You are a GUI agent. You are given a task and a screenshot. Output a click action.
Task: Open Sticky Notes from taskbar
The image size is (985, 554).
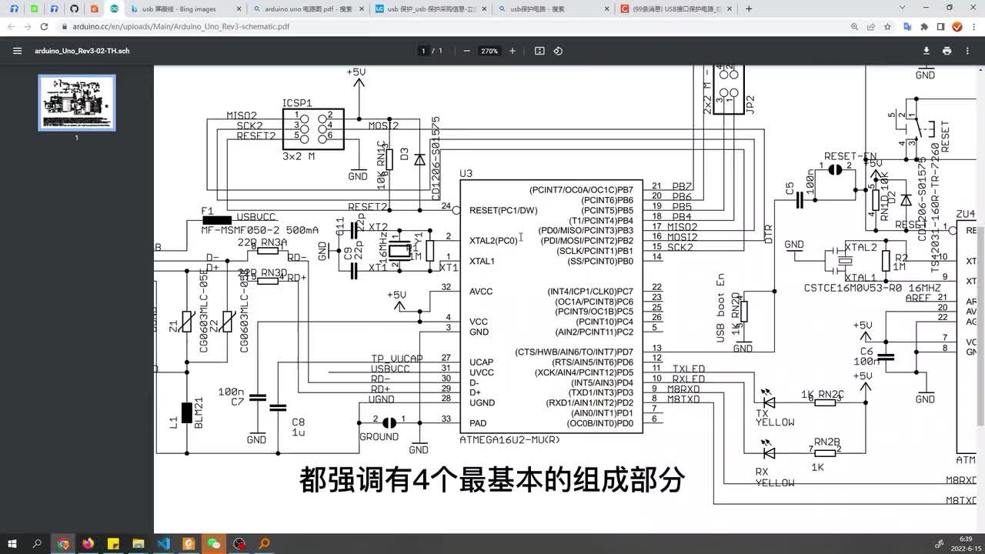tap(112, 543)
